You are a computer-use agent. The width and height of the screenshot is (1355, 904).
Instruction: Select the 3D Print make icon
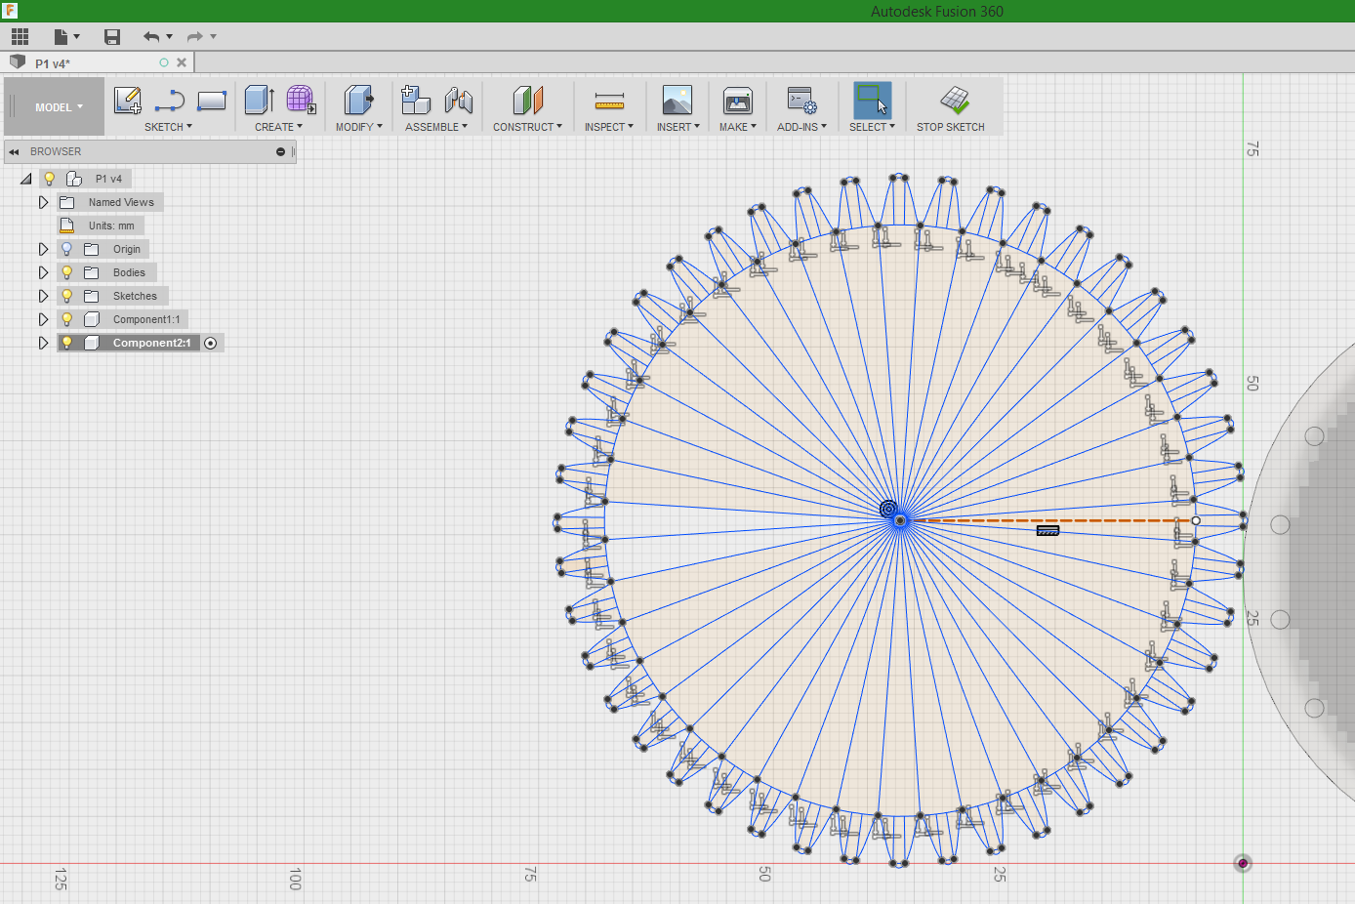(738, 101)
